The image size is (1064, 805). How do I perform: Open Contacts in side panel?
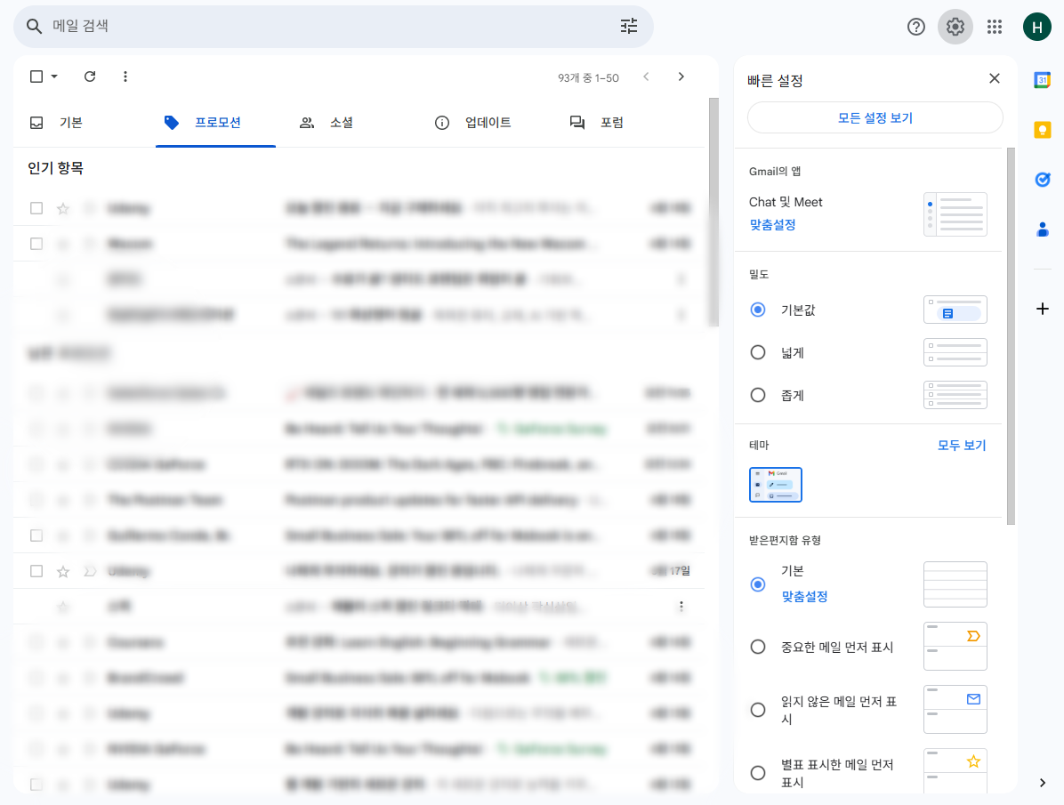(x=1043, y=229)
